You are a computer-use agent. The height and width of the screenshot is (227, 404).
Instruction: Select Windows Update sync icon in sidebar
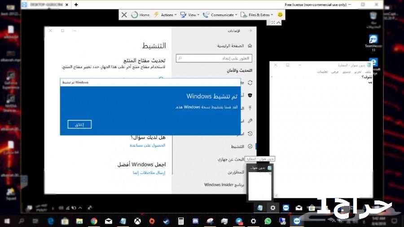click(x=250, y=83)
